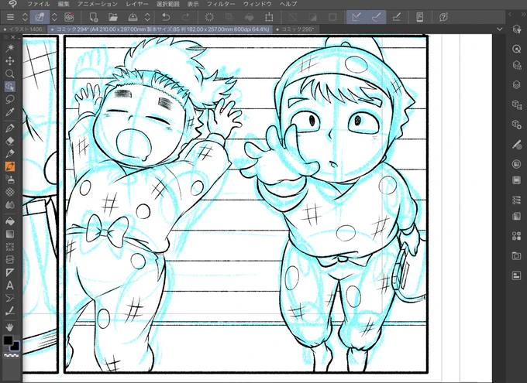
Task: Show selection border icon
Action: 332,17
